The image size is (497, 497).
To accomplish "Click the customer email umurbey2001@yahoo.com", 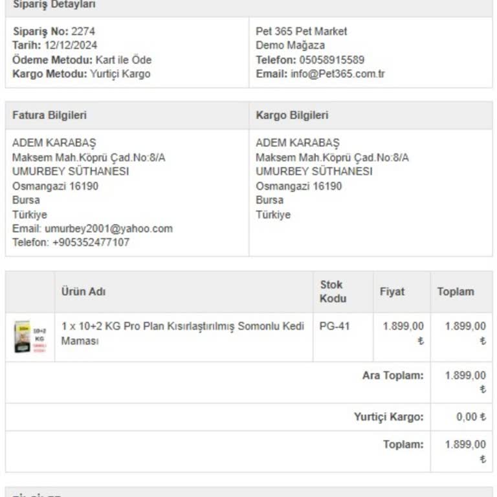I will [108, 228].
